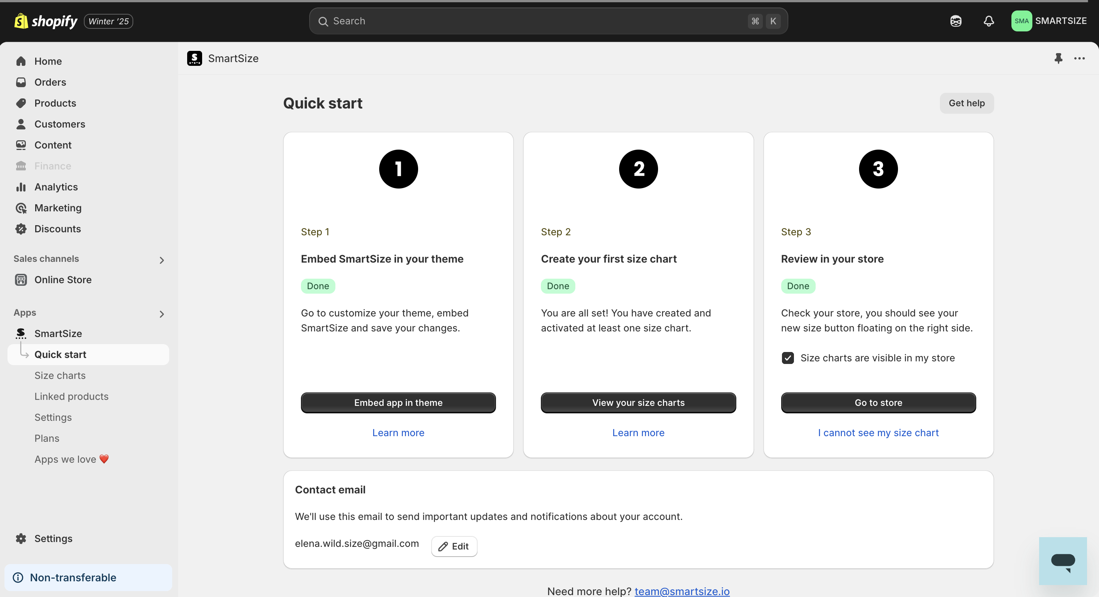This screenshot has height=597, width=1099.
Task: Expand the Apps section chevron
Action: tap(161, 314)
